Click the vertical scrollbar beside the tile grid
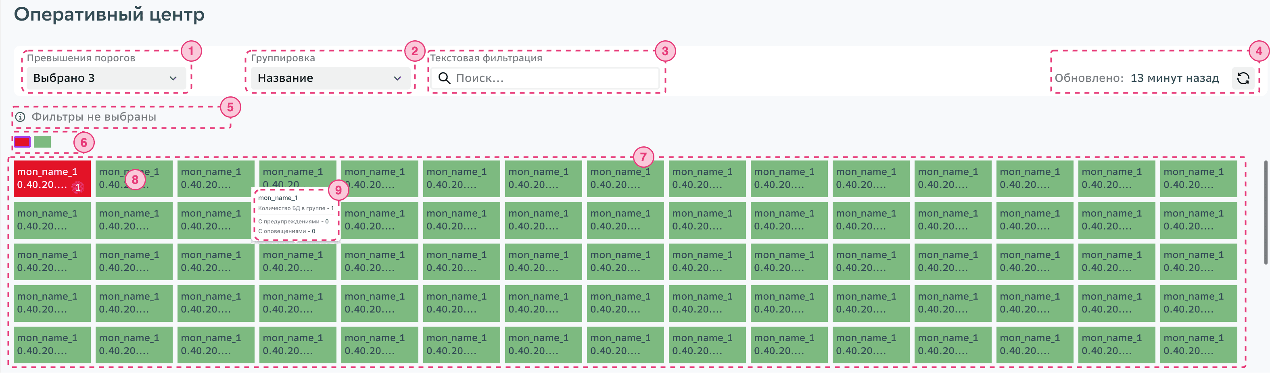This screenshot has height=373, width=1270. click(x=1266, y=212)
